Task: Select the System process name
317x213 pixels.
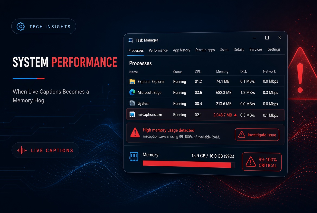Action: (143, 104)
